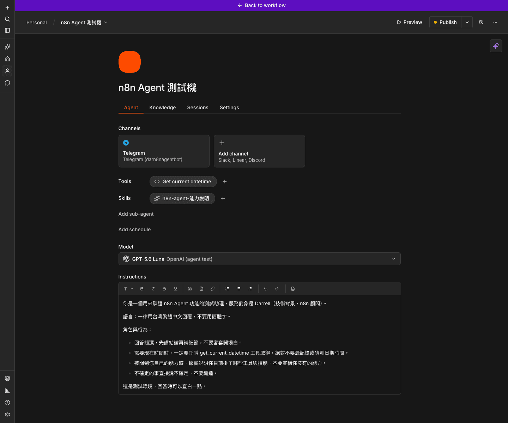This screenshot has width=508, height=423.
Task: Toggle bold formatting in instructions toolbar
Action: 142,289
